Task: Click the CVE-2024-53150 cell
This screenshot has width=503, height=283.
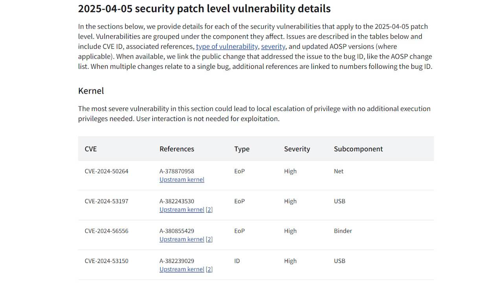Action: tap(106, 261)
